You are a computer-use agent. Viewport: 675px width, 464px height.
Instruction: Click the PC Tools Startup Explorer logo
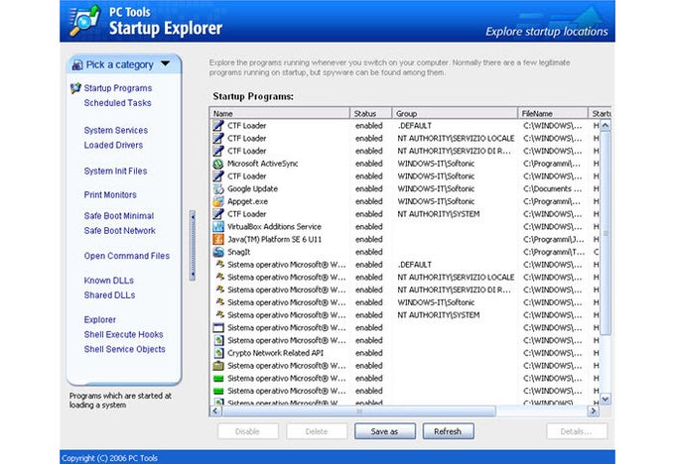point(84,20)
